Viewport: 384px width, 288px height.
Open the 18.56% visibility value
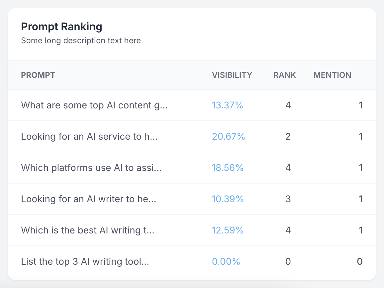tap(228, 168)
